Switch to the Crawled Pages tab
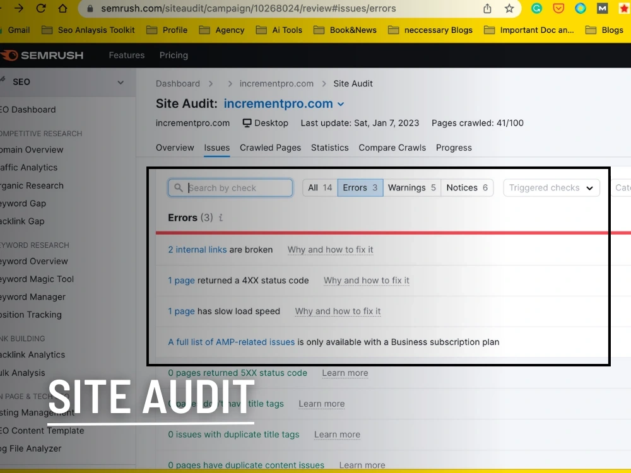Image resolution: width=631 pixels, height=473 pixels. (270, 148)
